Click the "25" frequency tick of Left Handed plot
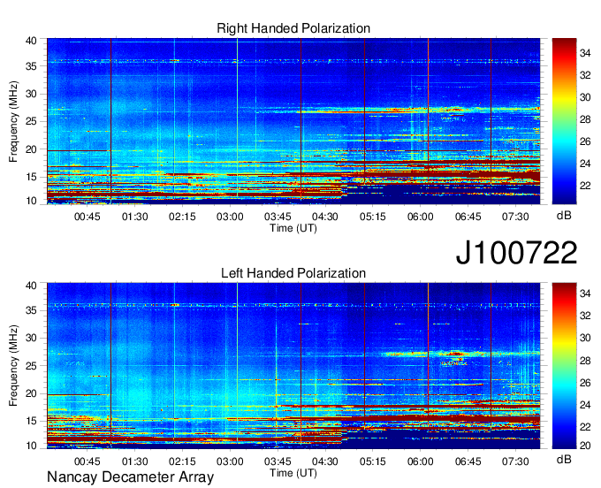 click(x=31, y=366)
